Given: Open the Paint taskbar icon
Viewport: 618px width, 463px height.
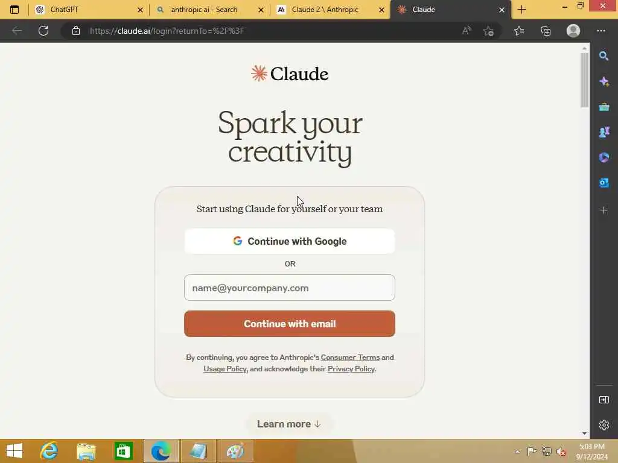Looking at the screenshot, I should click(235, 451).
